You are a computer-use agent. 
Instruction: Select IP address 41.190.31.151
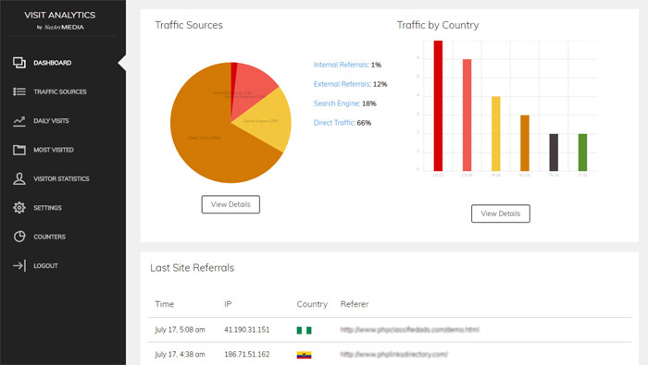pos(247,330)
